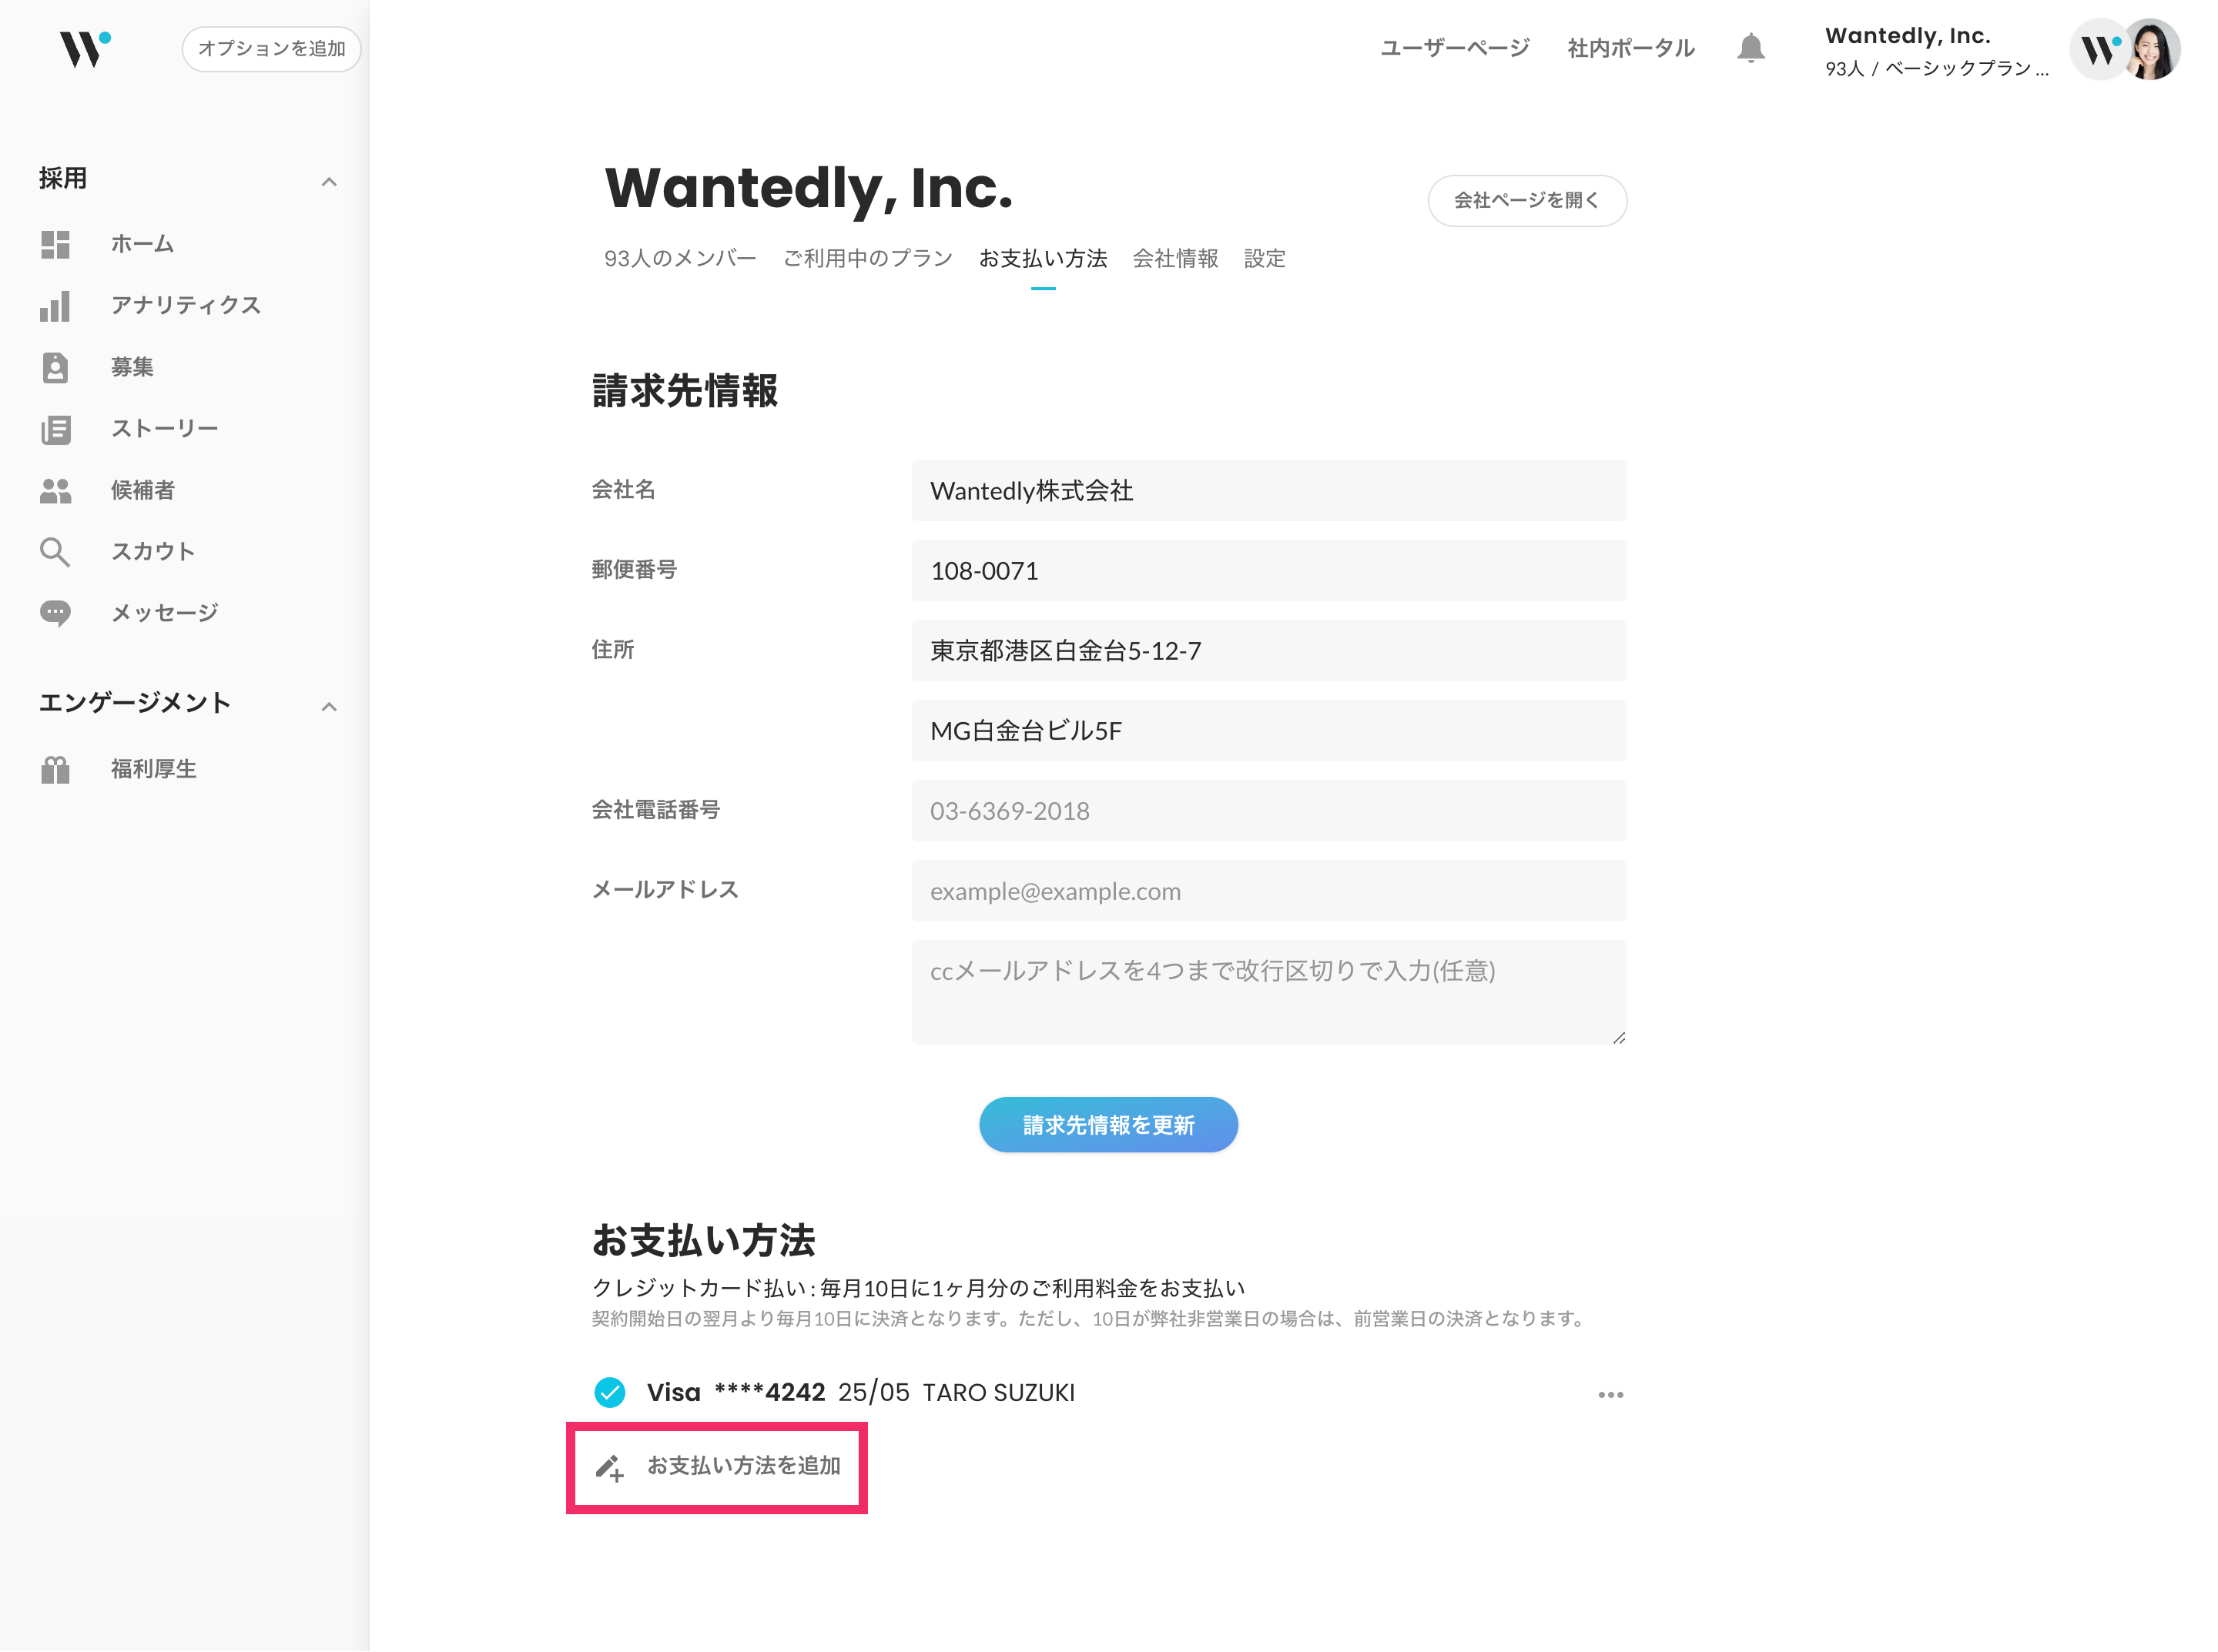Click the Wantedly logo in the sidebar

(x=85, y=48)
